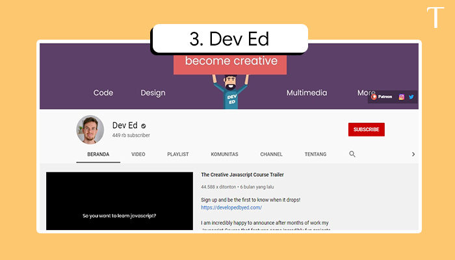The image size is (455, 260).
Task: Open the Instagram icon in the banner
Action: pos(401,97)
